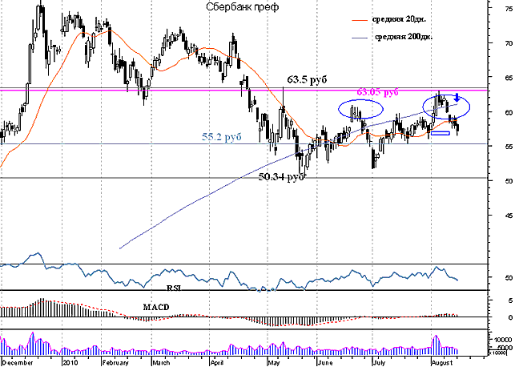Image resolution: width=515 pixels, height=367 pixels.
Task: Click the orange line sample in the legend
Action: pos(360,20)
